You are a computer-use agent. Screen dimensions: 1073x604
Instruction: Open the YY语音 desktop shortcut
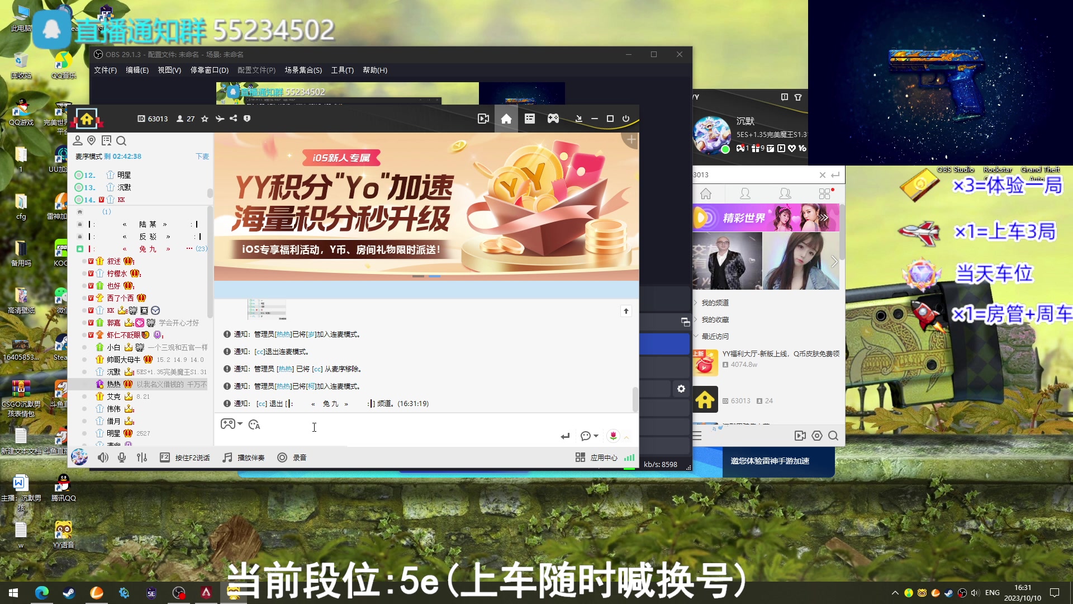[63, 535]
